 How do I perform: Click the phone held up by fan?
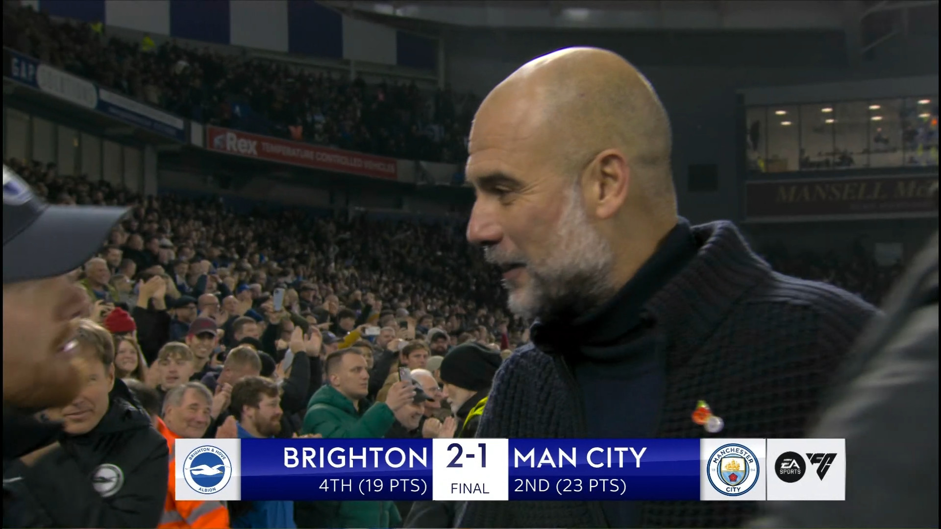(x=278, y=299)
